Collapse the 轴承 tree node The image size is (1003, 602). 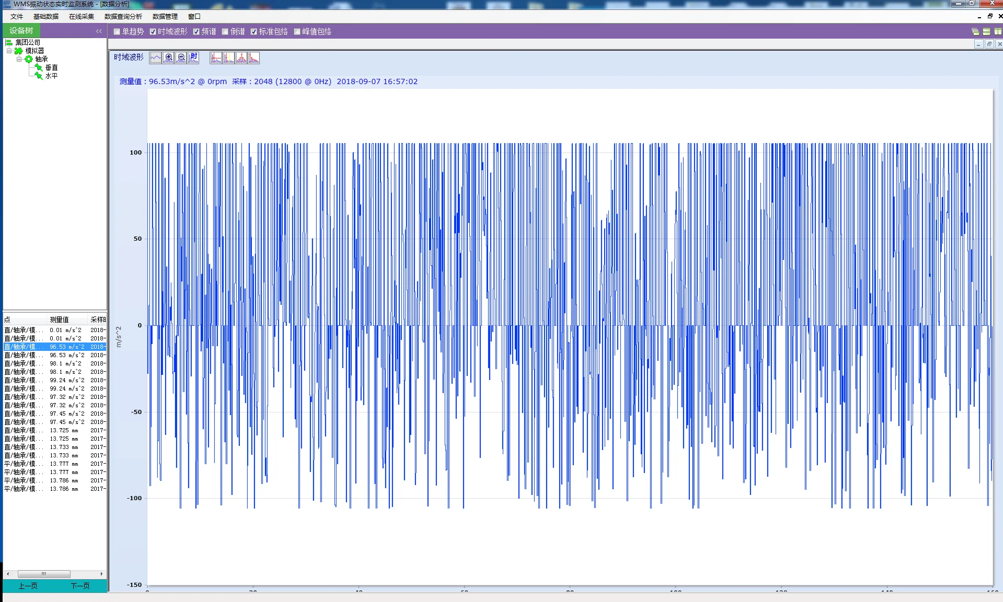19,59
